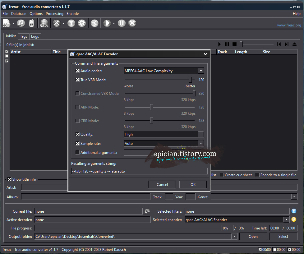Open the Options menu

(x=36, y=14)
